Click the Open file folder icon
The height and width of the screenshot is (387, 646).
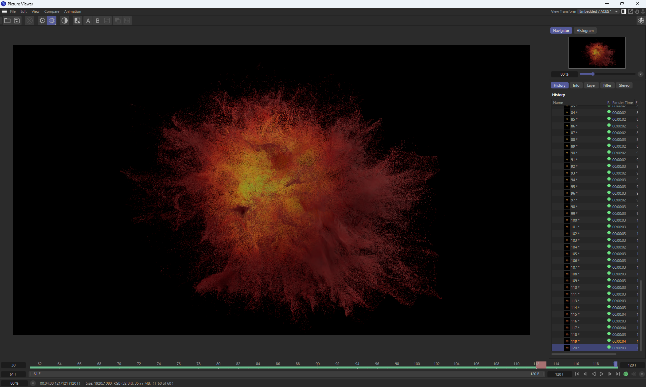[x=7, y=21]
